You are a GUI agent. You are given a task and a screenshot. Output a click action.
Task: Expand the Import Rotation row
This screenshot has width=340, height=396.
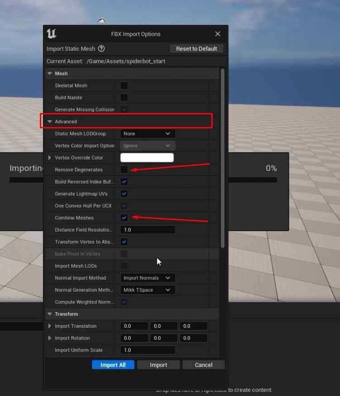pyautogui.click(x=50, y=338)
